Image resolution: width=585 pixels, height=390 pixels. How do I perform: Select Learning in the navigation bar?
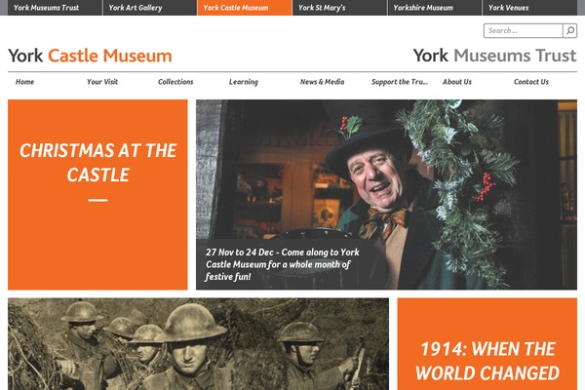(243, 82)
